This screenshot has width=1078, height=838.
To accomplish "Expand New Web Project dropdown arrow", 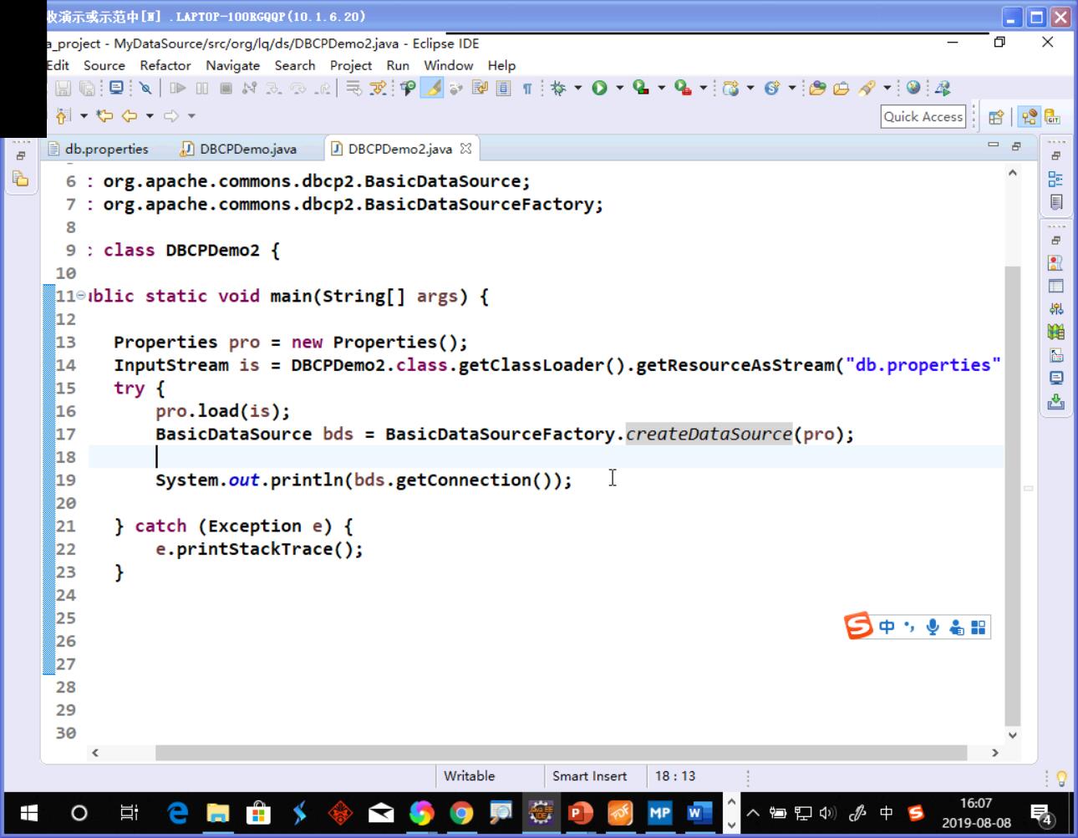I will click(x=750, y=88).
